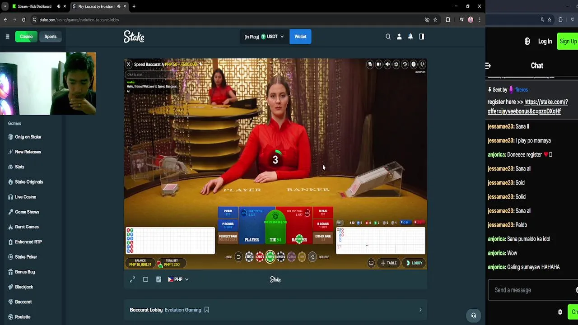The width and height of the screenshot is (578, 325).
Task: Select the black 5000 chip
Action: [281, 257]
